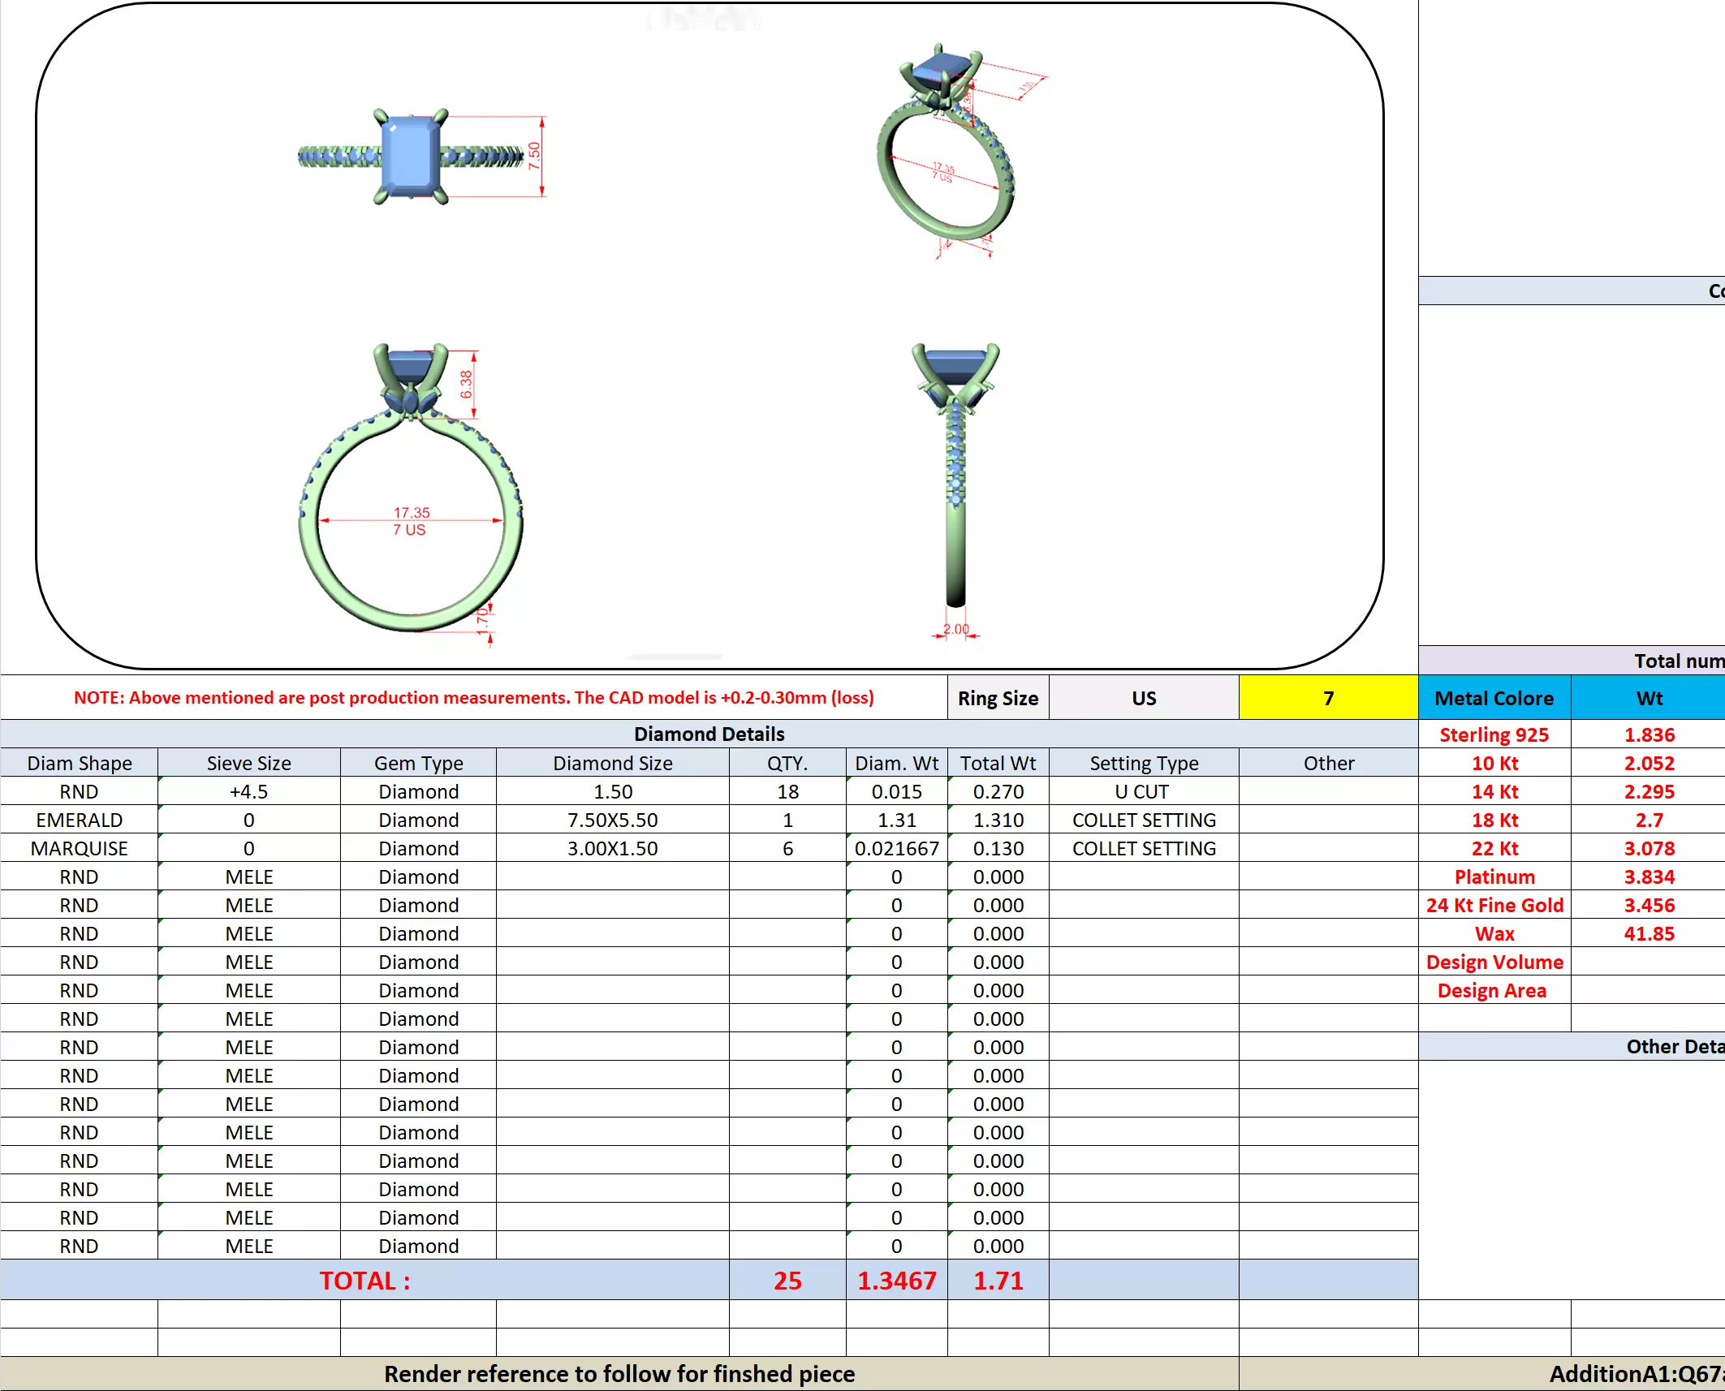Select the total weight cell showing 1.71
This screenshot has width=1725, height=1391.
[998, 1280]
